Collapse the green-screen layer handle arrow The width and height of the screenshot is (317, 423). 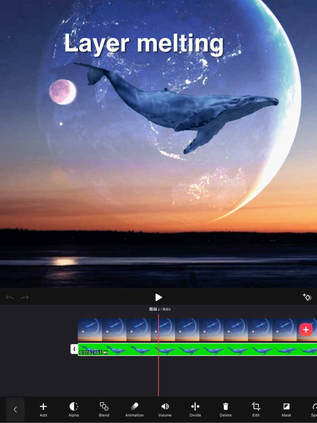tap(74, 349)
